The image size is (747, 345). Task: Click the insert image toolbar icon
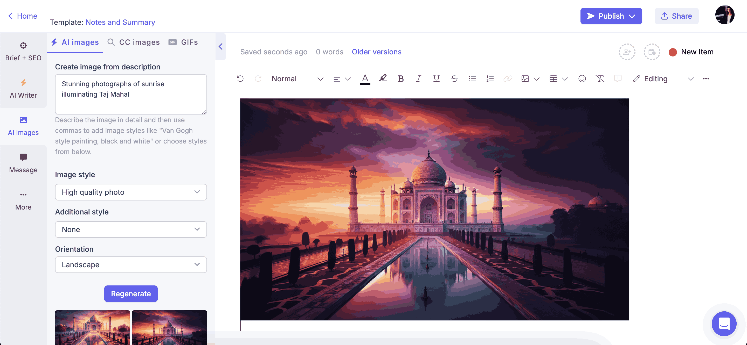tap(525, 78)
